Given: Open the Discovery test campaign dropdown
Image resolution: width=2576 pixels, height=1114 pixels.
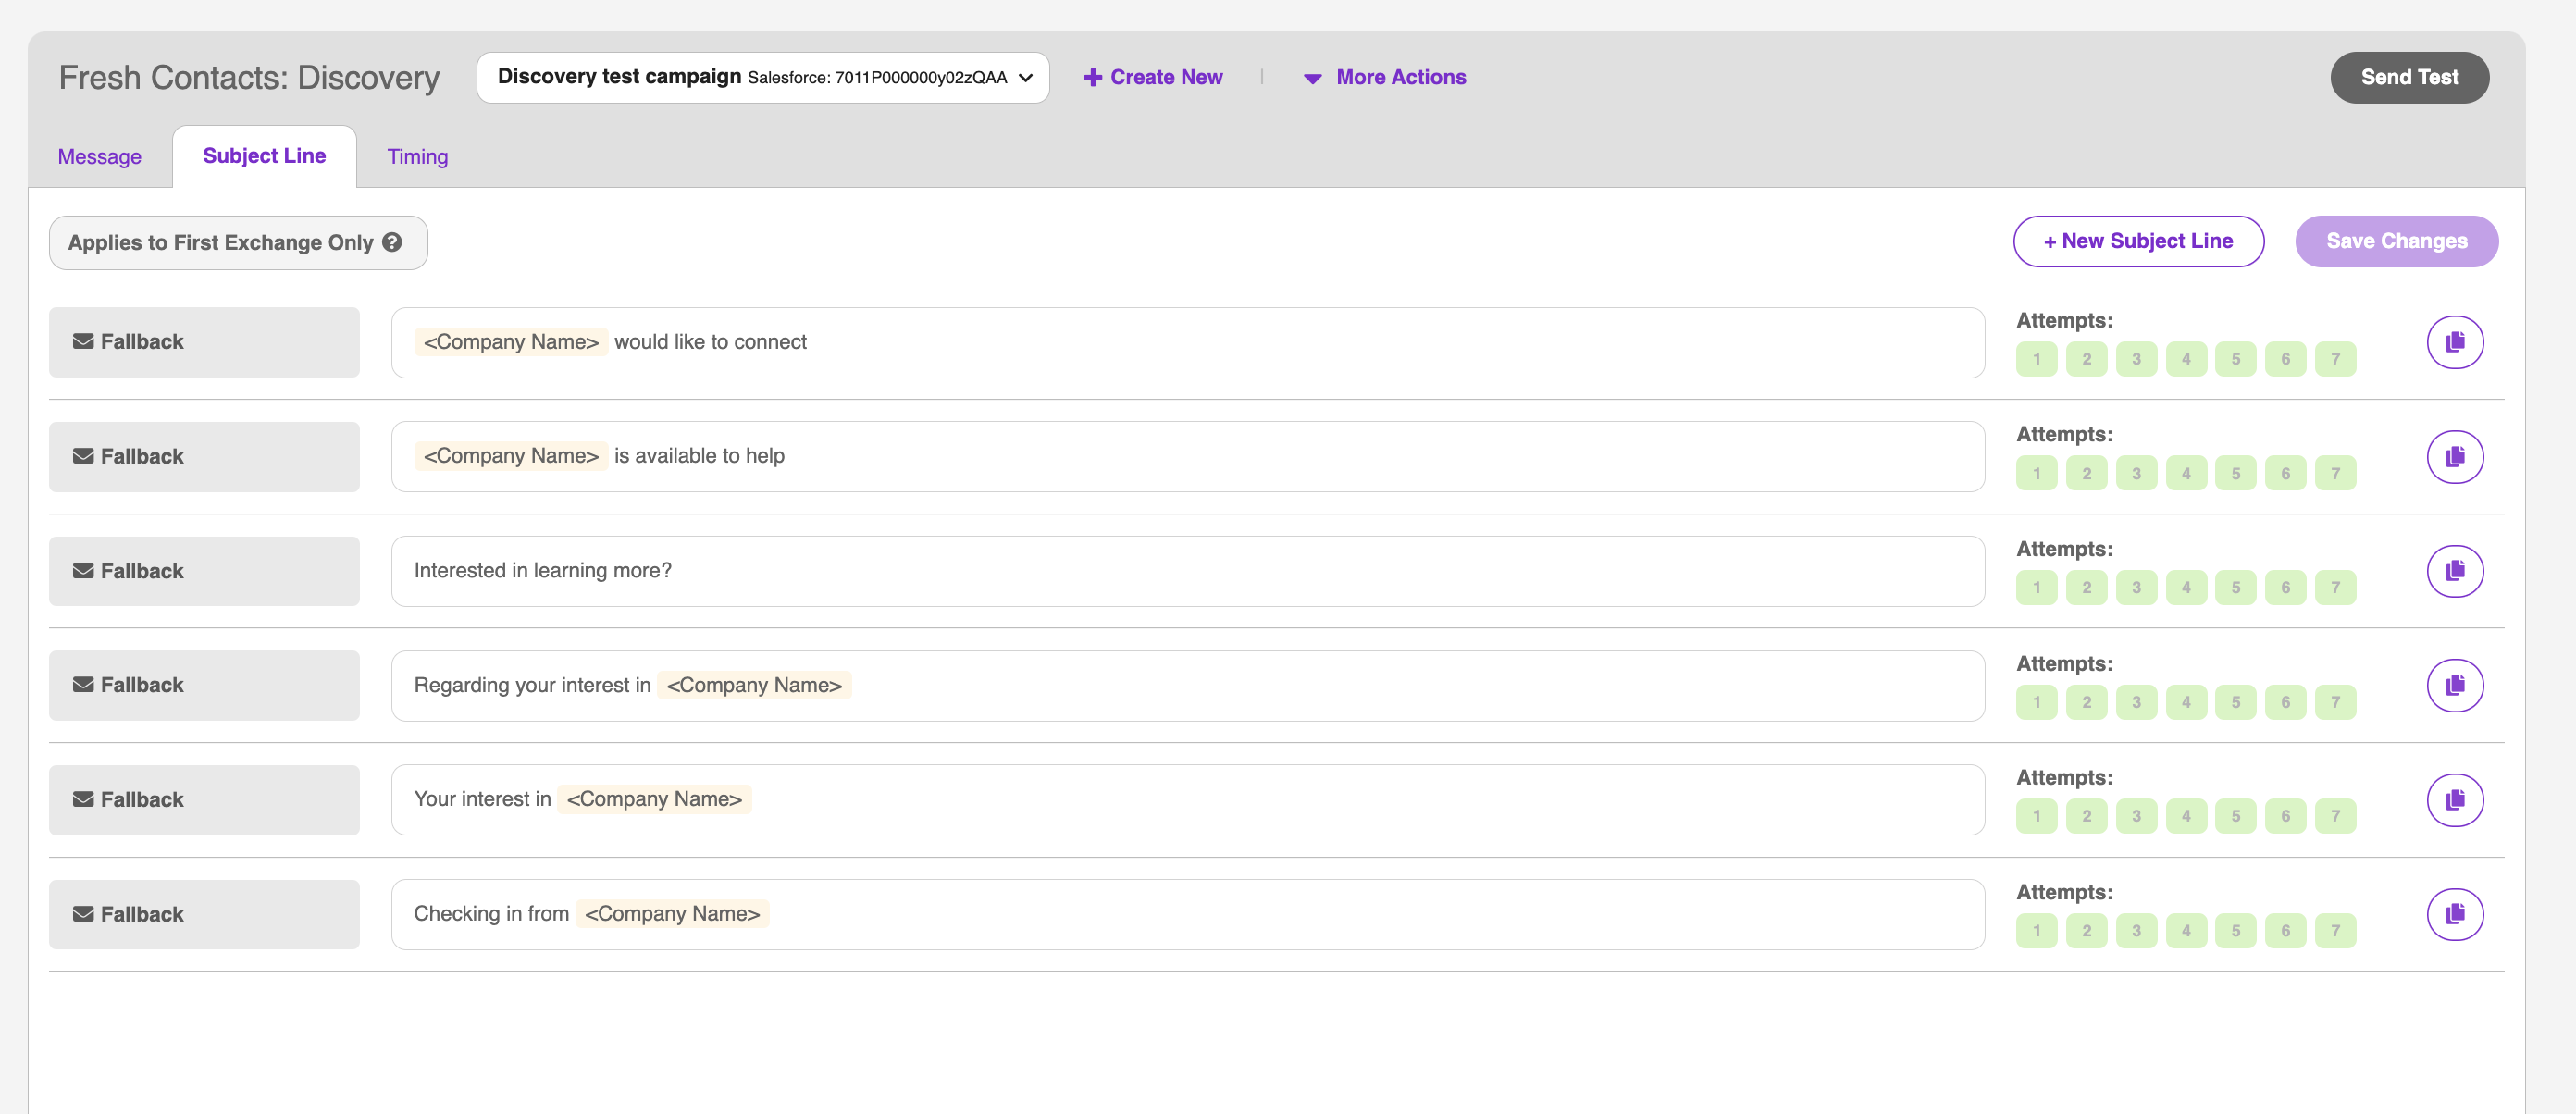Looking at the screenshot, I should click(x=763, y=77).
